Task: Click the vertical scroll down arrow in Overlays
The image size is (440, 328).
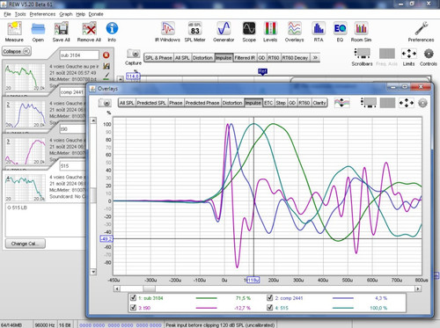Action: [x=93, y=272]
